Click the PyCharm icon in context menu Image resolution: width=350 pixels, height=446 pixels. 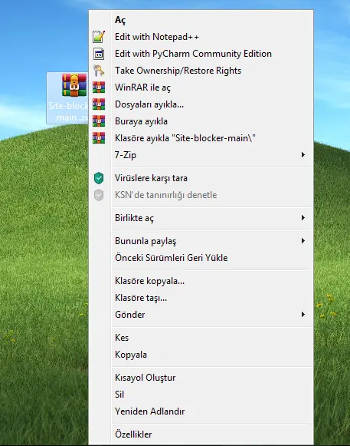[99, 54]
